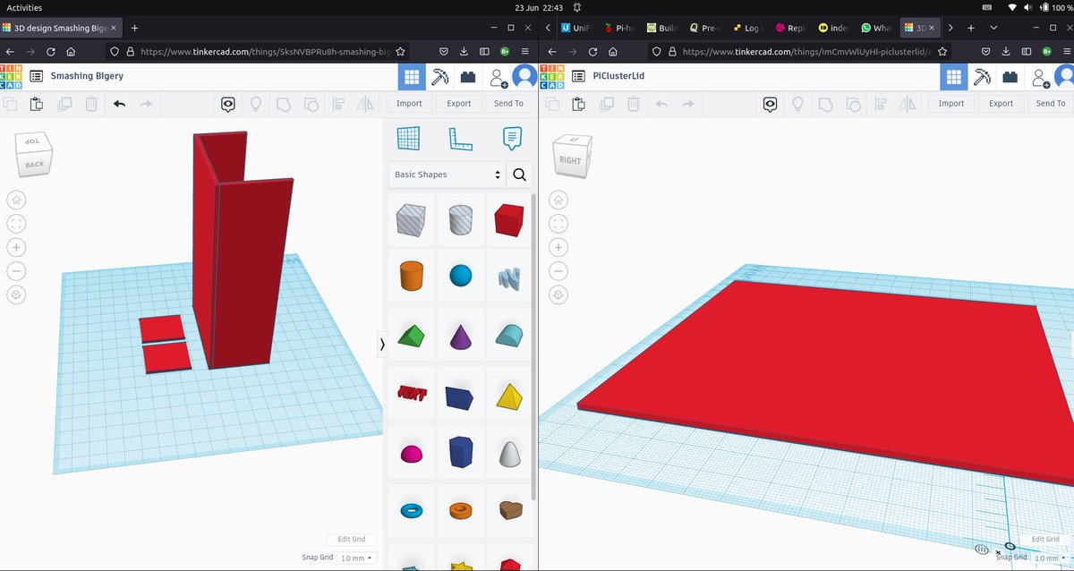Toggle orthographic view in PiClusterLid viewport
This screenshot has width=1074, height=571.
pos(559,294)
